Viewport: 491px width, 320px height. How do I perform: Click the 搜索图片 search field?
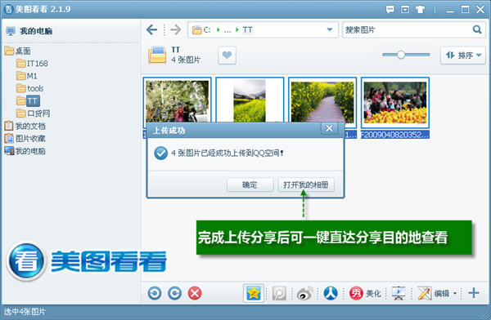pos(407,29)
